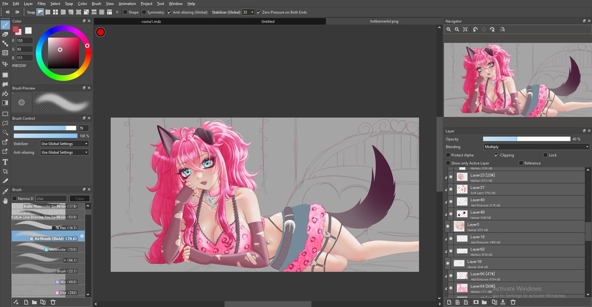Uncheck Zero Pressure on Both Ends
This screenshot has height=307, width=592.
coord(259,12)
